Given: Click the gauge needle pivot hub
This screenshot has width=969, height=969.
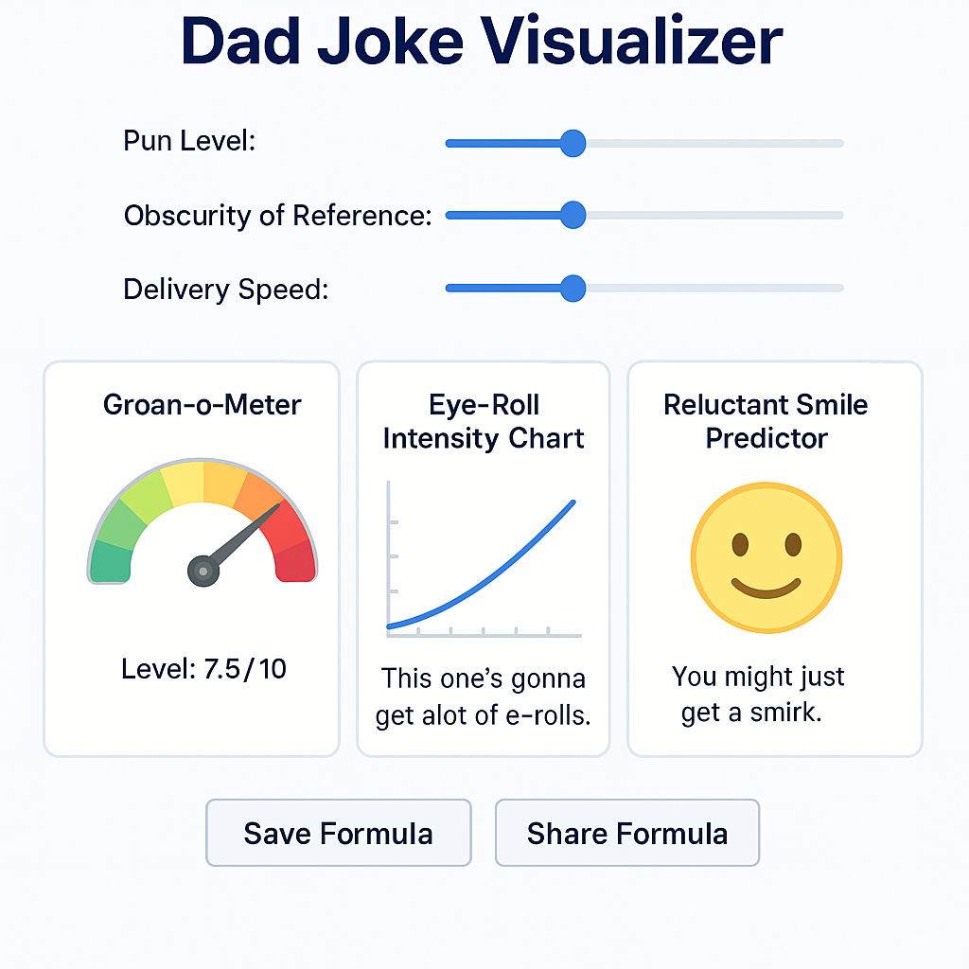Looking at the screenshot, I should pyautogui.click(x=203, y=571).
